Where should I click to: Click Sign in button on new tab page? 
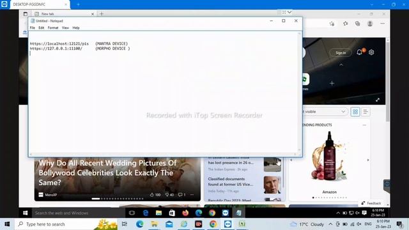(x=341, y=52)
